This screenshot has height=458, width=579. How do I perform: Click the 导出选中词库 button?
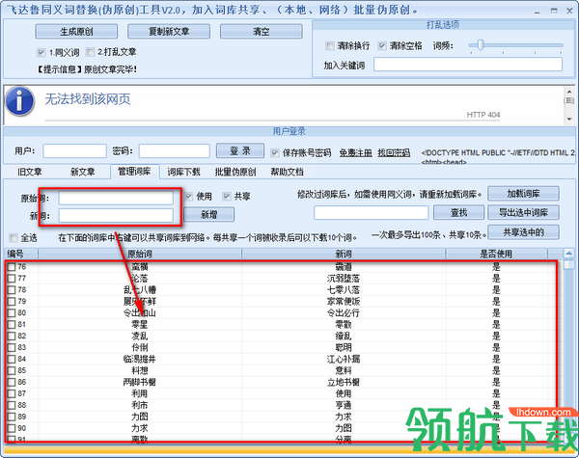pyautogui.click(x=523, y=212)
